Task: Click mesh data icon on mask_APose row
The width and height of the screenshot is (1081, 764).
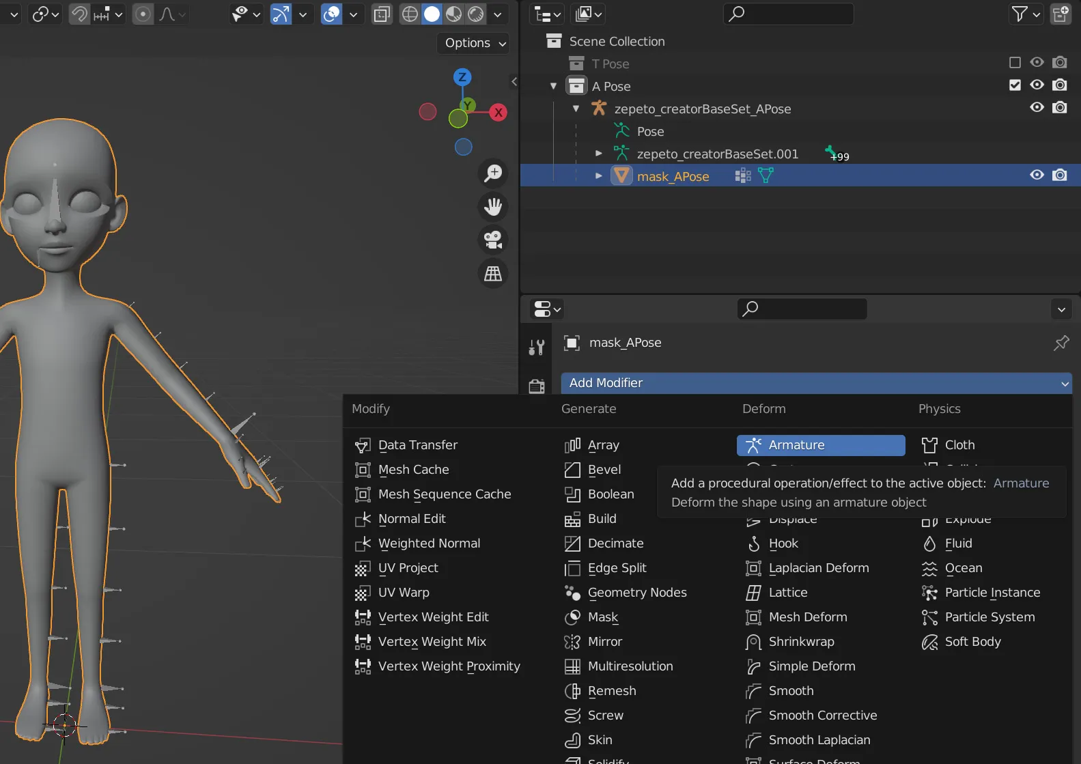Action: pyautogui.click(x=766, y=176)
